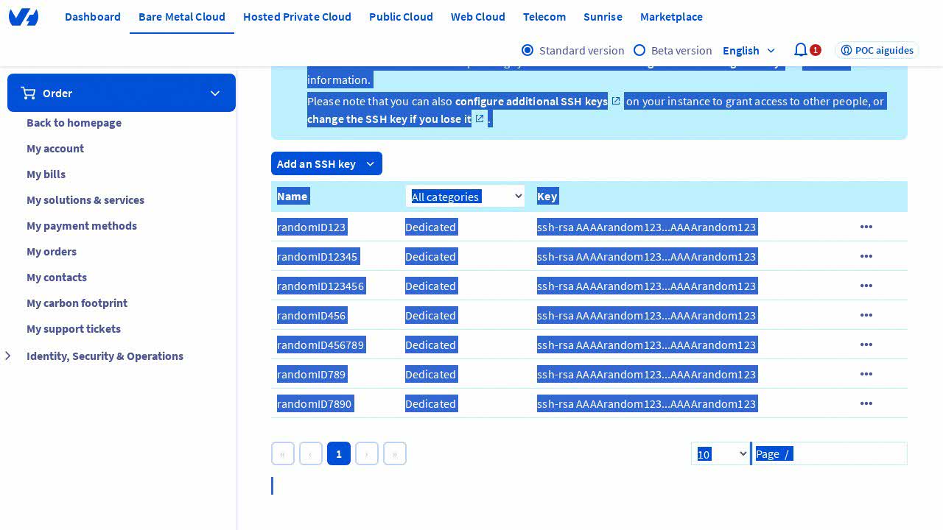Screen dimensions: 943x530
Task: Click the next page pagination arrow
Action: 367,453
